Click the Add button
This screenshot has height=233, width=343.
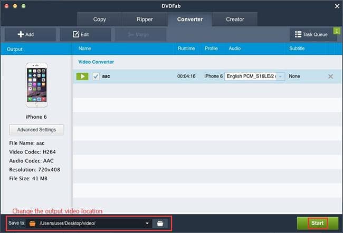[30, 34]
